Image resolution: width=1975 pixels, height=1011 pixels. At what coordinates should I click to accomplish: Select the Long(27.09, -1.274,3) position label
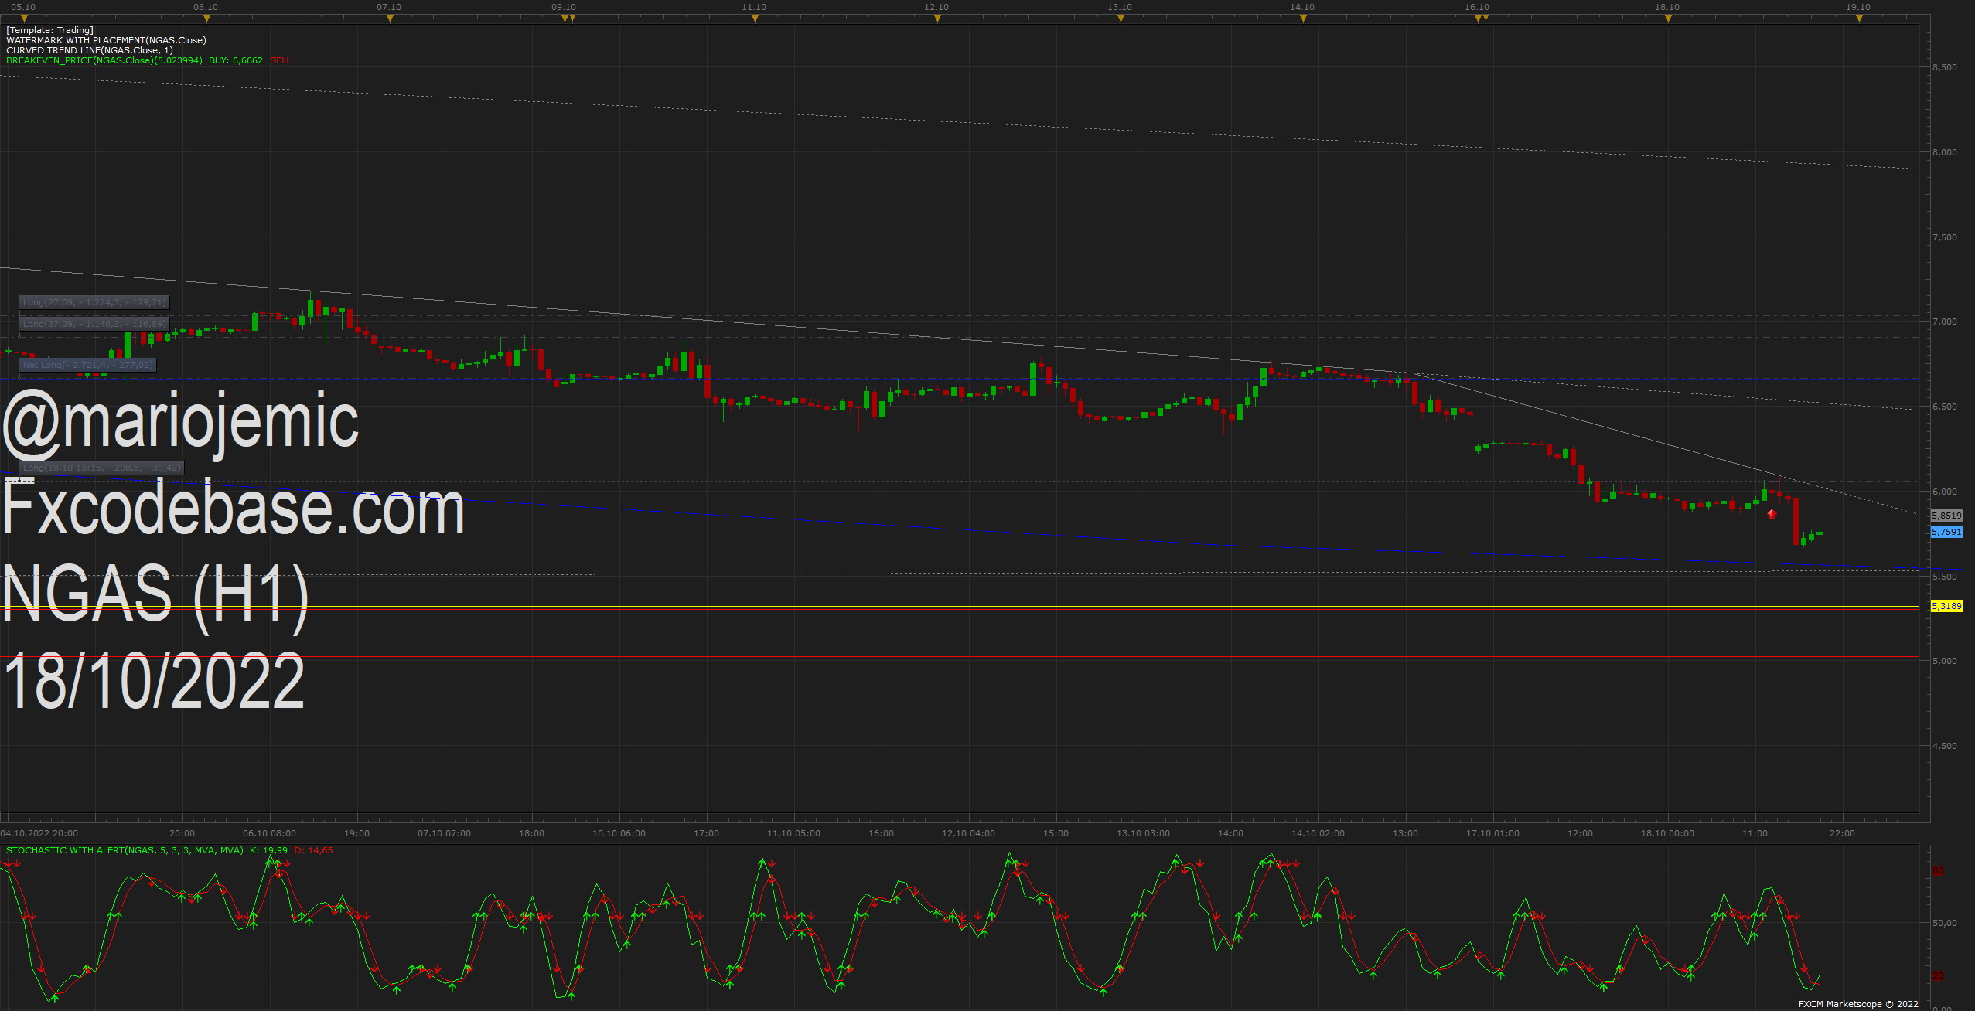94,302
